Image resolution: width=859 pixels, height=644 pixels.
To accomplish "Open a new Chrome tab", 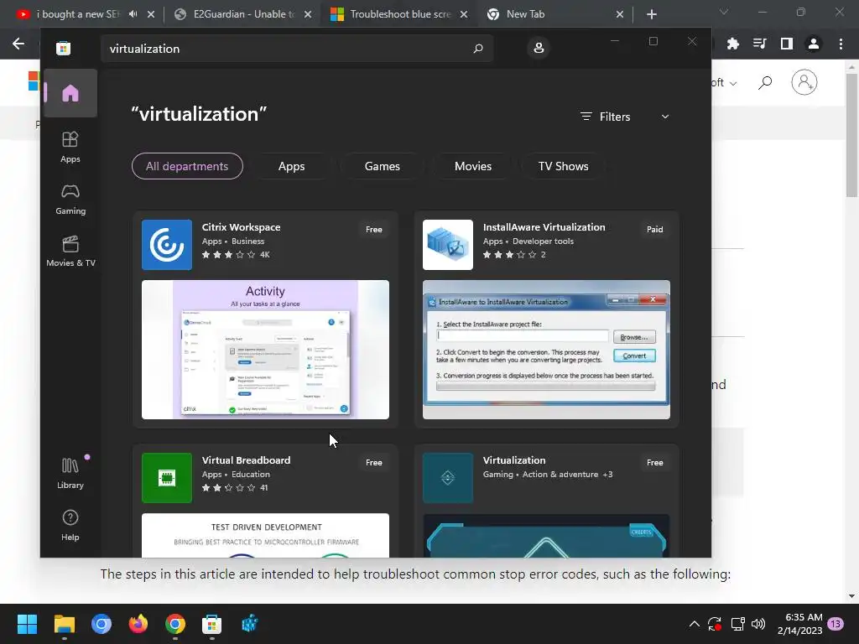I will point(651,14).
